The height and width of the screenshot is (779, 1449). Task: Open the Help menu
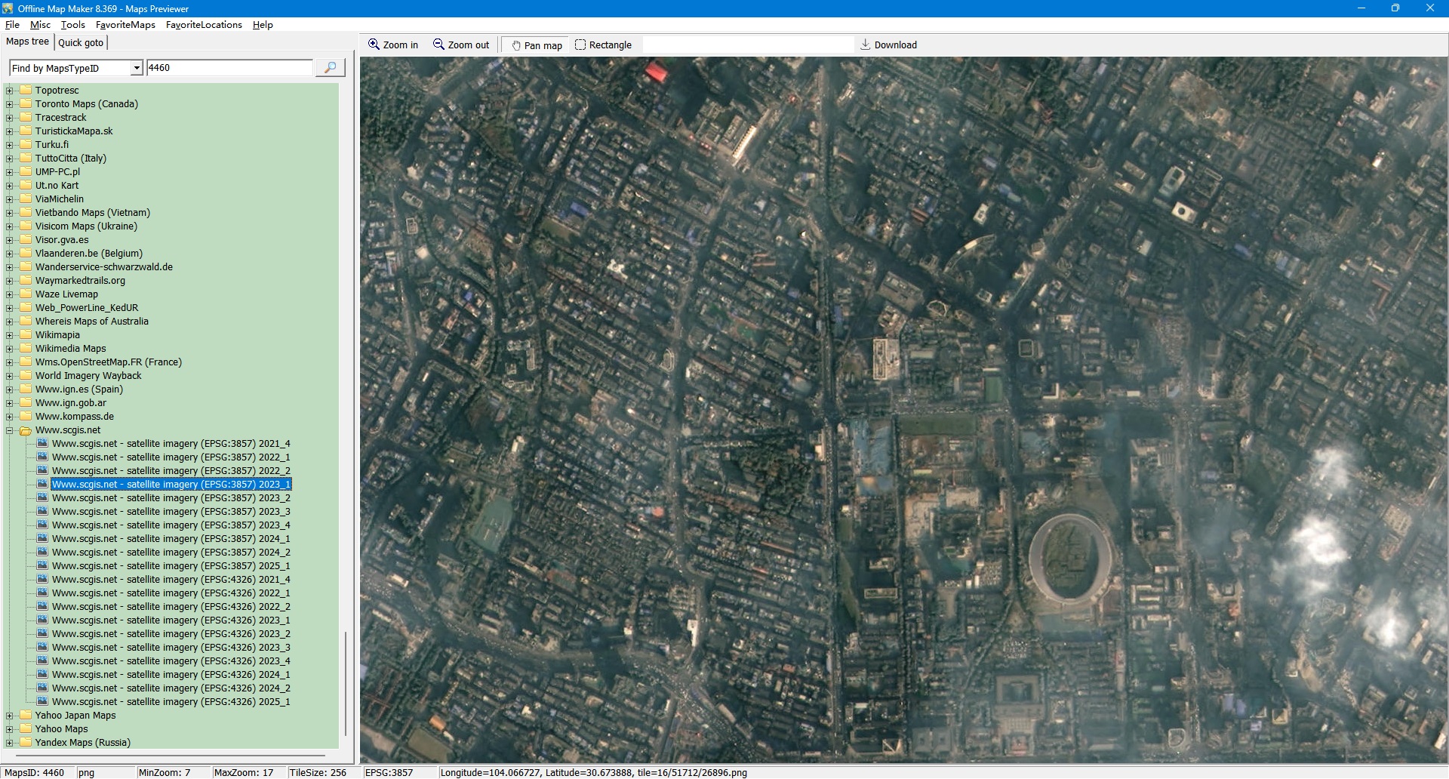tap(263, 25)
